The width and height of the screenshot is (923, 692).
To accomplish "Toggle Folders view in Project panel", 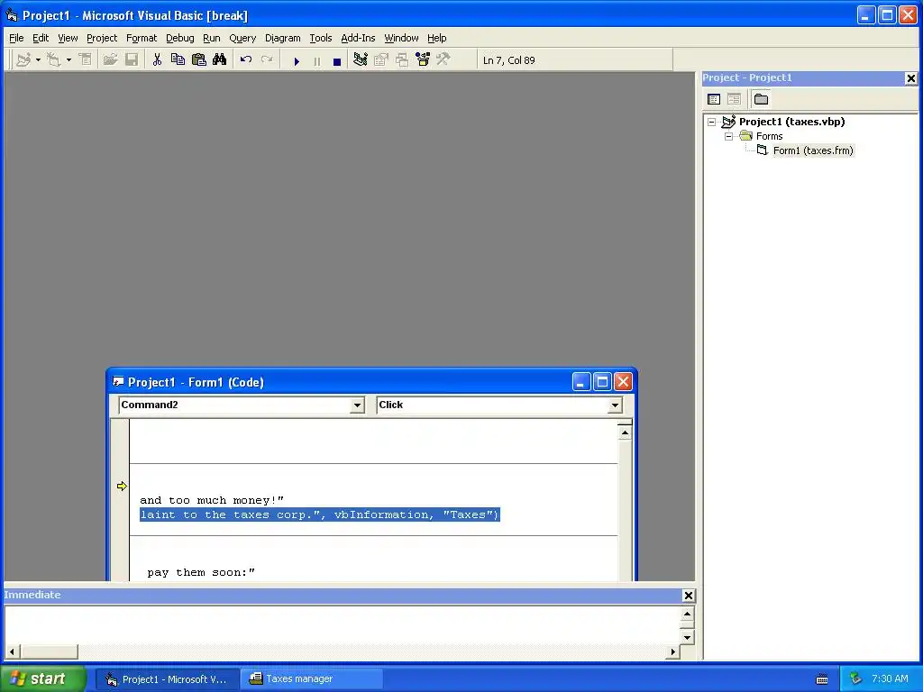I will pyautogui.click(x=761, y=99).
